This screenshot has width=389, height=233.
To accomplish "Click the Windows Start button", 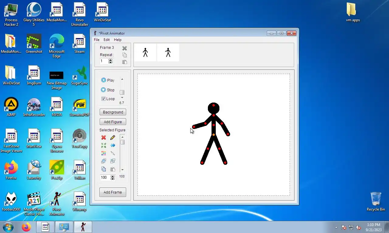I will [x=8, y=227].
